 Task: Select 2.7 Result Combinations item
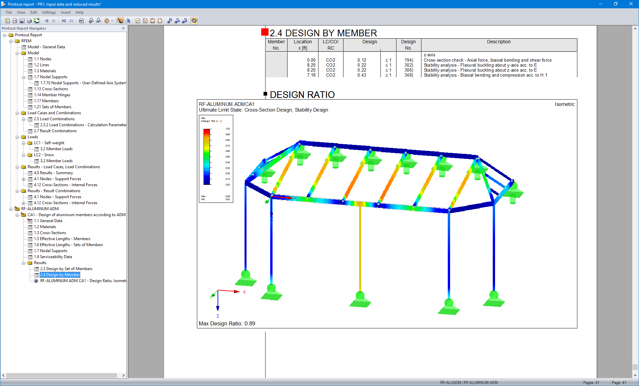[x=55, y=131]
